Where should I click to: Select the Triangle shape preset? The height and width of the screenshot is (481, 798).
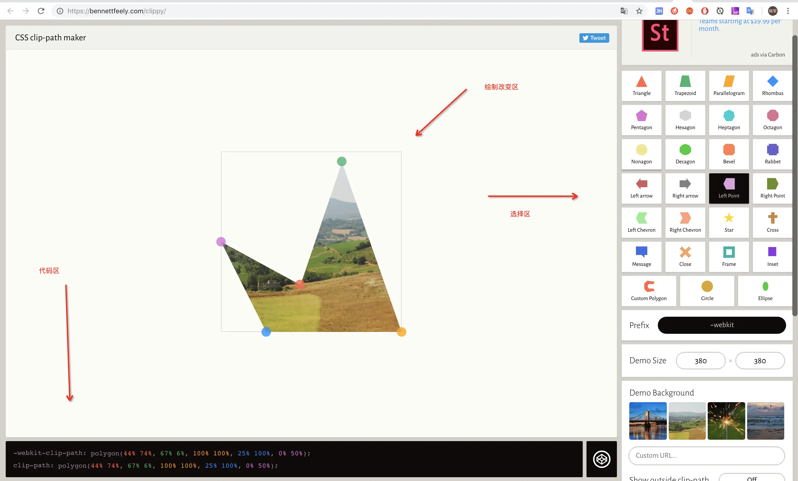pos(641,86)
